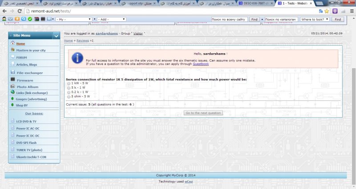The image size is (356, 189).
Task: Open Masters in your city menu item
Action: click(x=31, y=50)
